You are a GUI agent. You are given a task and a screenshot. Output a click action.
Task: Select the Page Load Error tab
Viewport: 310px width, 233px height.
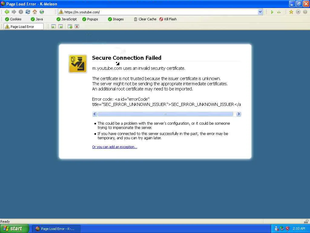pos(24,27)
